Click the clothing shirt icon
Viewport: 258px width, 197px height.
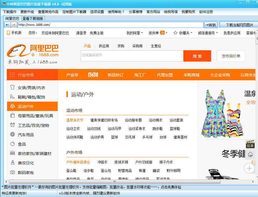pos(12,87)
